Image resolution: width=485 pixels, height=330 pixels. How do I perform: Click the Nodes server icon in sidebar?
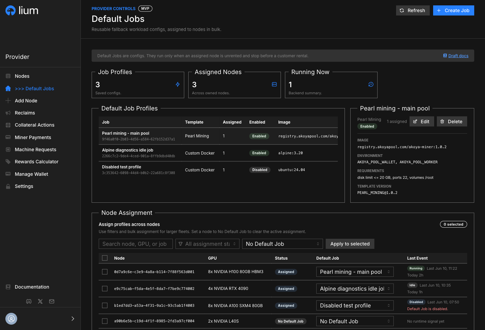tap(8, 76)
